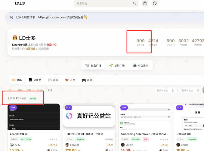Open the 真好记公益站 card banner image
The height and width of the screenshot is (151, 204).
coord(89,117)
